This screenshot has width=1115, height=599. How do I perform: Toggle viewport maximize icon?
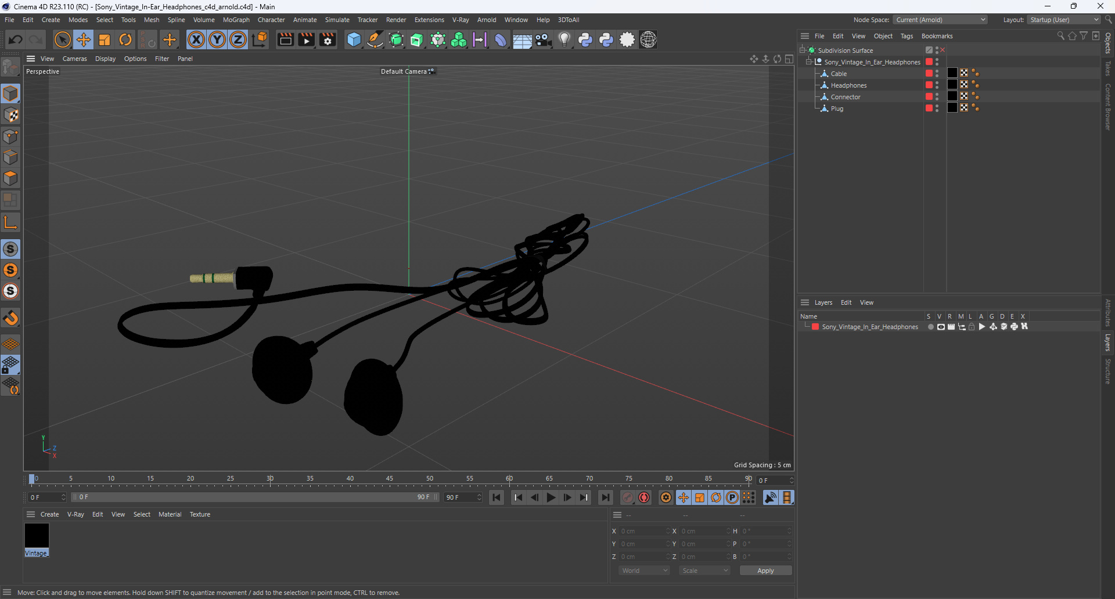(x=789, y=59)
